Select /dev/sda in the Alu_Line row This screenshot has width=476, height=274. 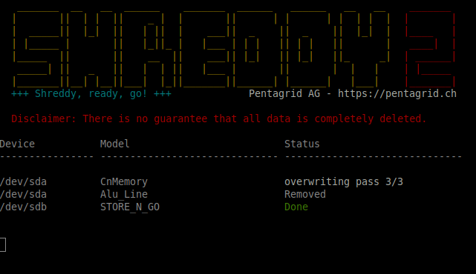(x=23, y=194)
